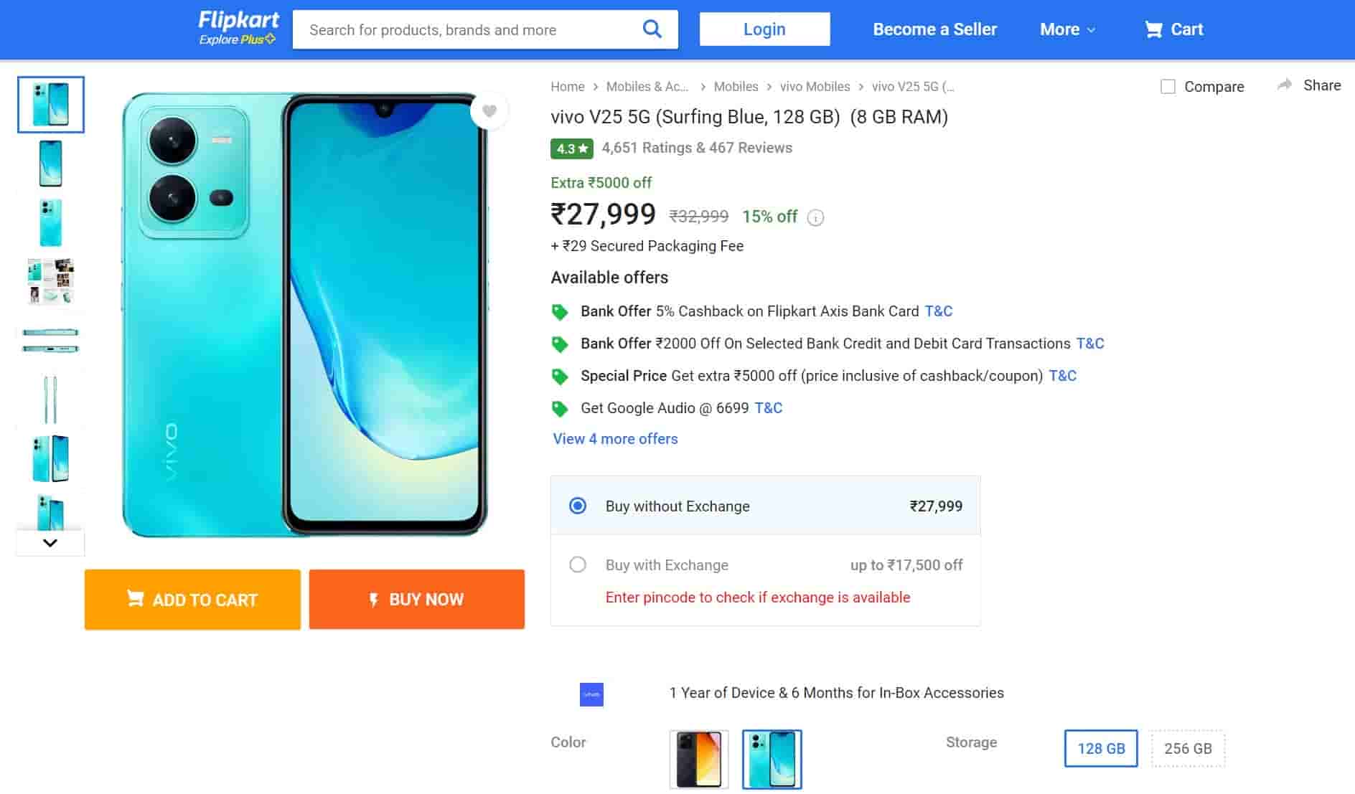Go to Become a Seller

934,29
